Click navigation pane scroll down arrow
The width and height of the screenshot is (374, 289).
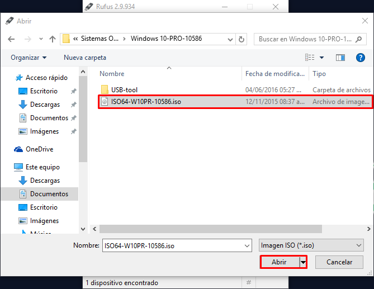pos(83,229)
